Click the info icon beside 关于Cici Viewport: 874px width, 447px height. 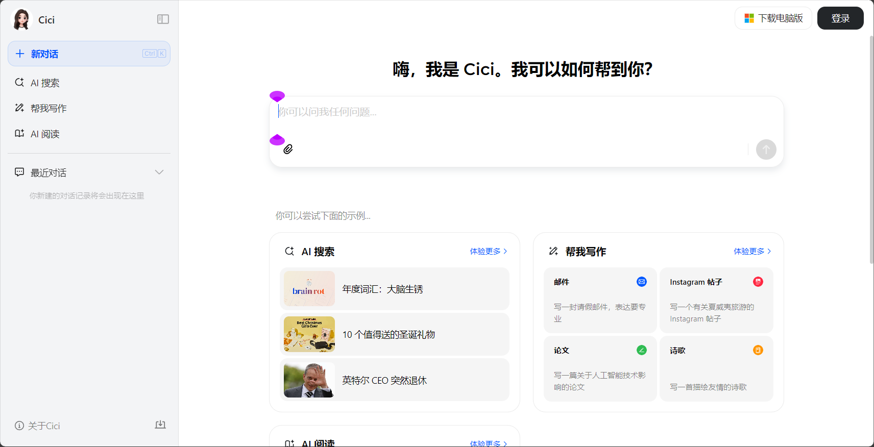19,426
